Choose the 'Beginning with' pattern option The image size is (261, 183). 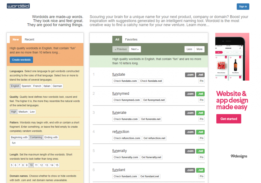pos(19,138)
